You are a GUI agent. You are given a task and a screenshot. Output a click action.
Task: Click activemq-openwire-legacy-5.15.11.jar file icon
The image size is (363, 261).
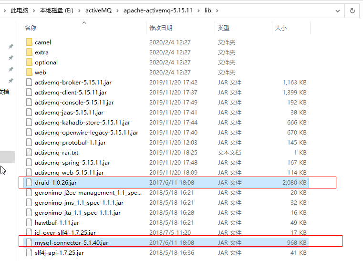click(x=29, y=133)
